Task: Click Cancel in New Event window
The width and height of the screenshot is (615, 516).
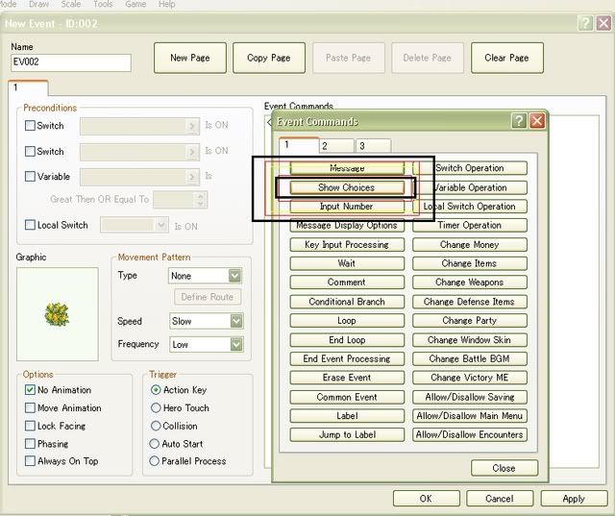Action: click(x=500, y=499)
